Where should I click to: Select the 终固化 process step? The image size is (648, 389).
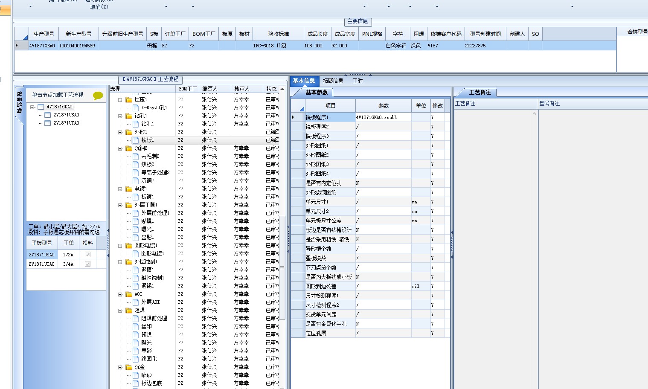149,359
